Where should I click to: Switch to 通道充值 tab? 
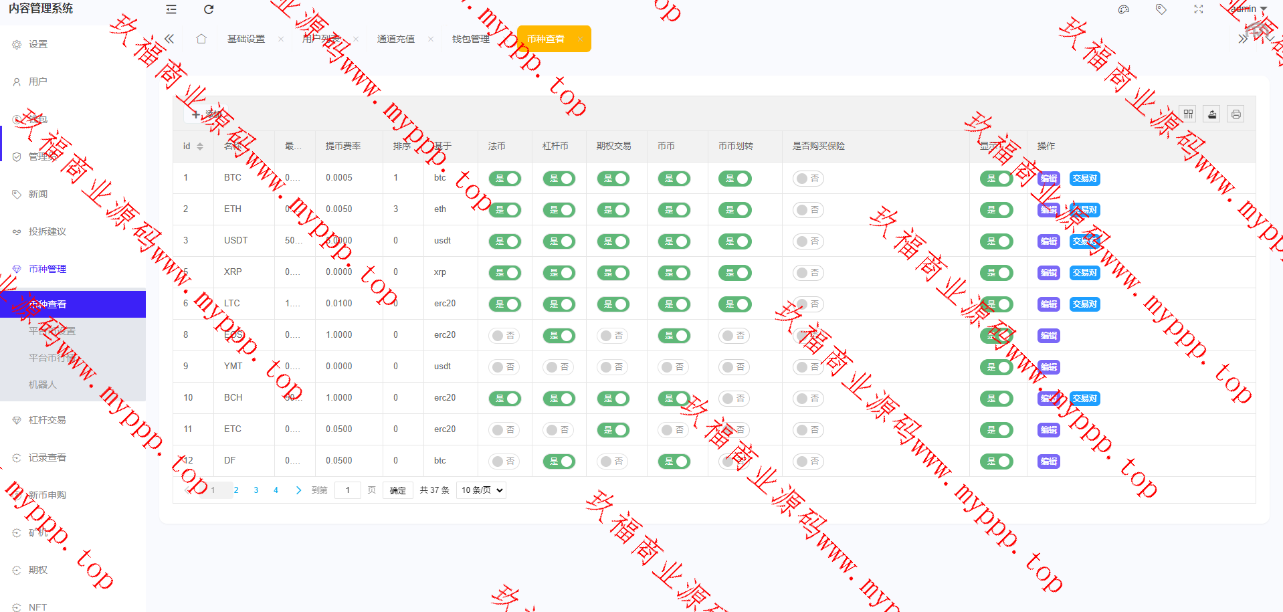click(x=396, y=39)
